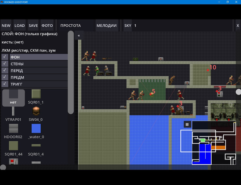Click the red zombie in the middle corridor

(x=180, y=95)
